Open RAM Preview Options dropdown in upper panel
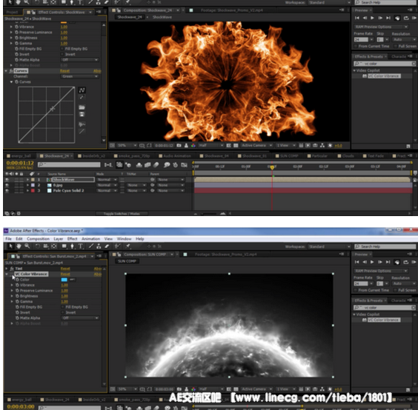Image resolution: width=418 pixels, height=410 pixels. tap(381, 27)
